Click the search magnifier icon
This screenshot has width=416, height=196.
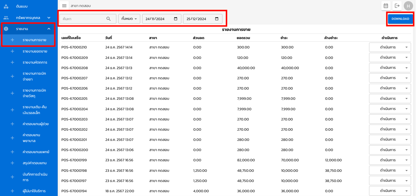click(x=108, y=19)
